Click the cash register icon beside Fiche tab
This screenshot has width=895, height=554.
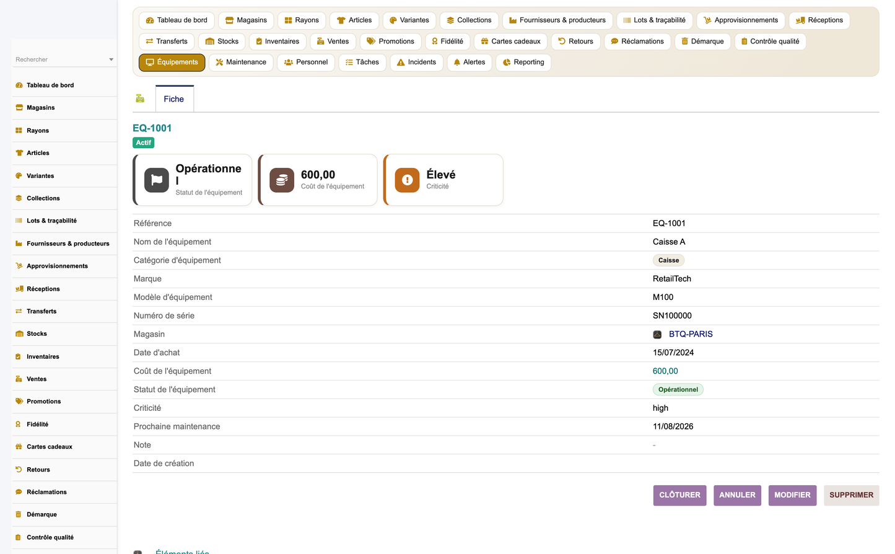click(x=140, y=99)
